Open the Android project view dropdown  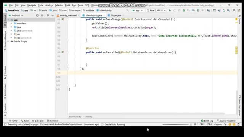(16, 15)
